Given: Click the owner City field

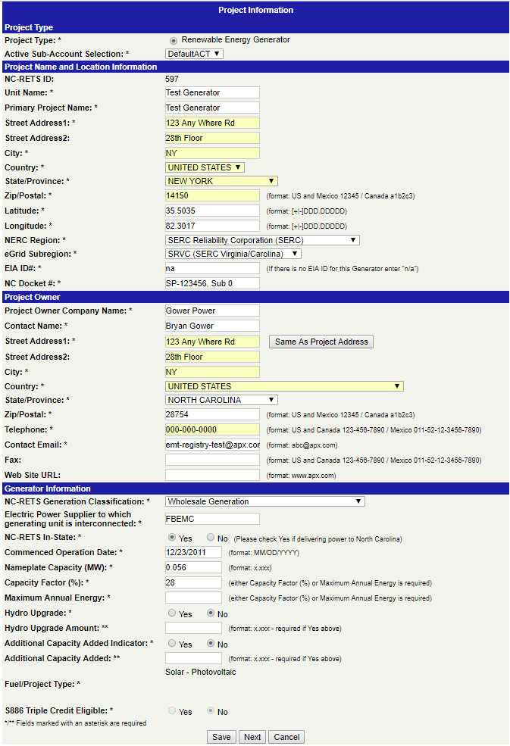Looking at the screenshot, I should (x=212, y=372).
